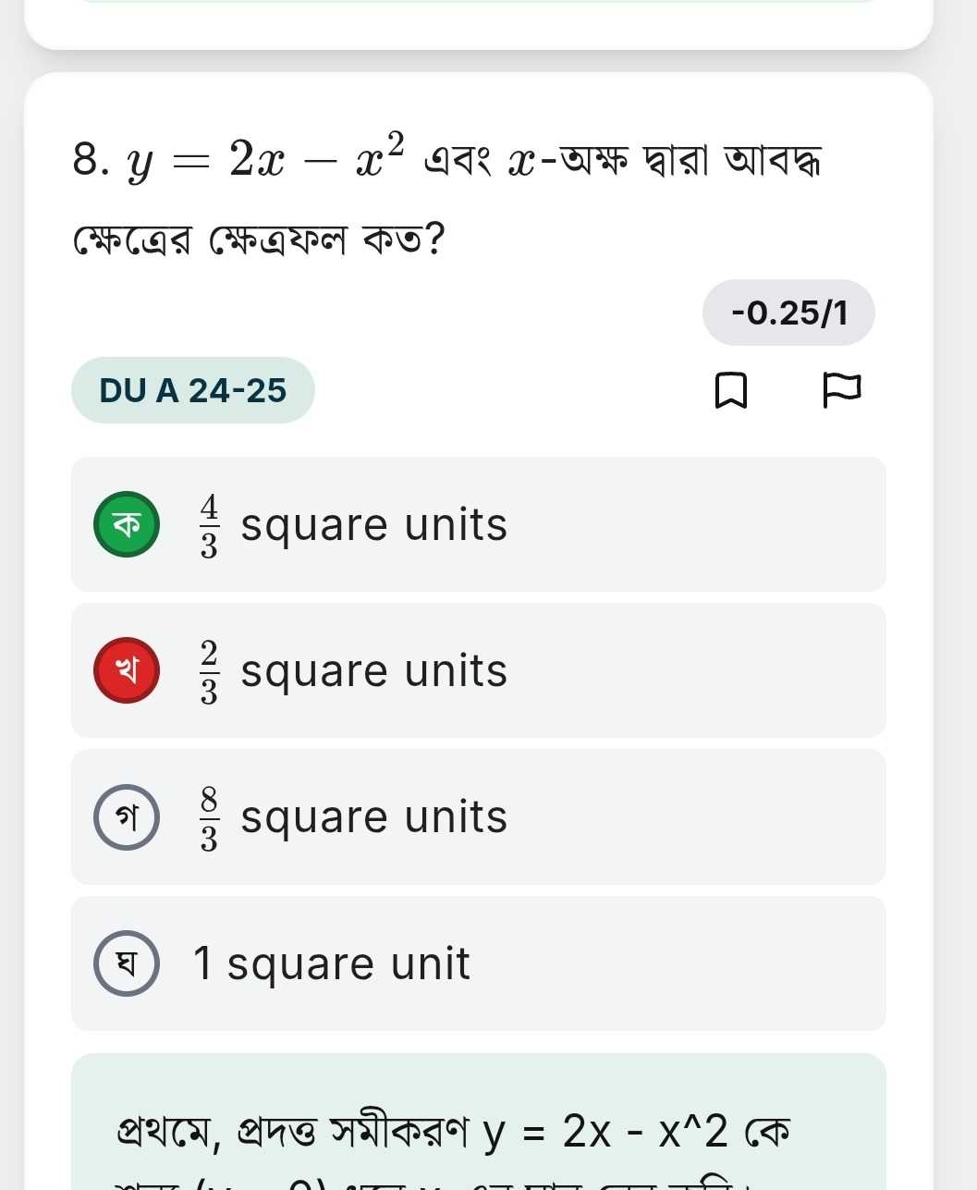
Task: Expand the top question card
Action: point(481,23)
